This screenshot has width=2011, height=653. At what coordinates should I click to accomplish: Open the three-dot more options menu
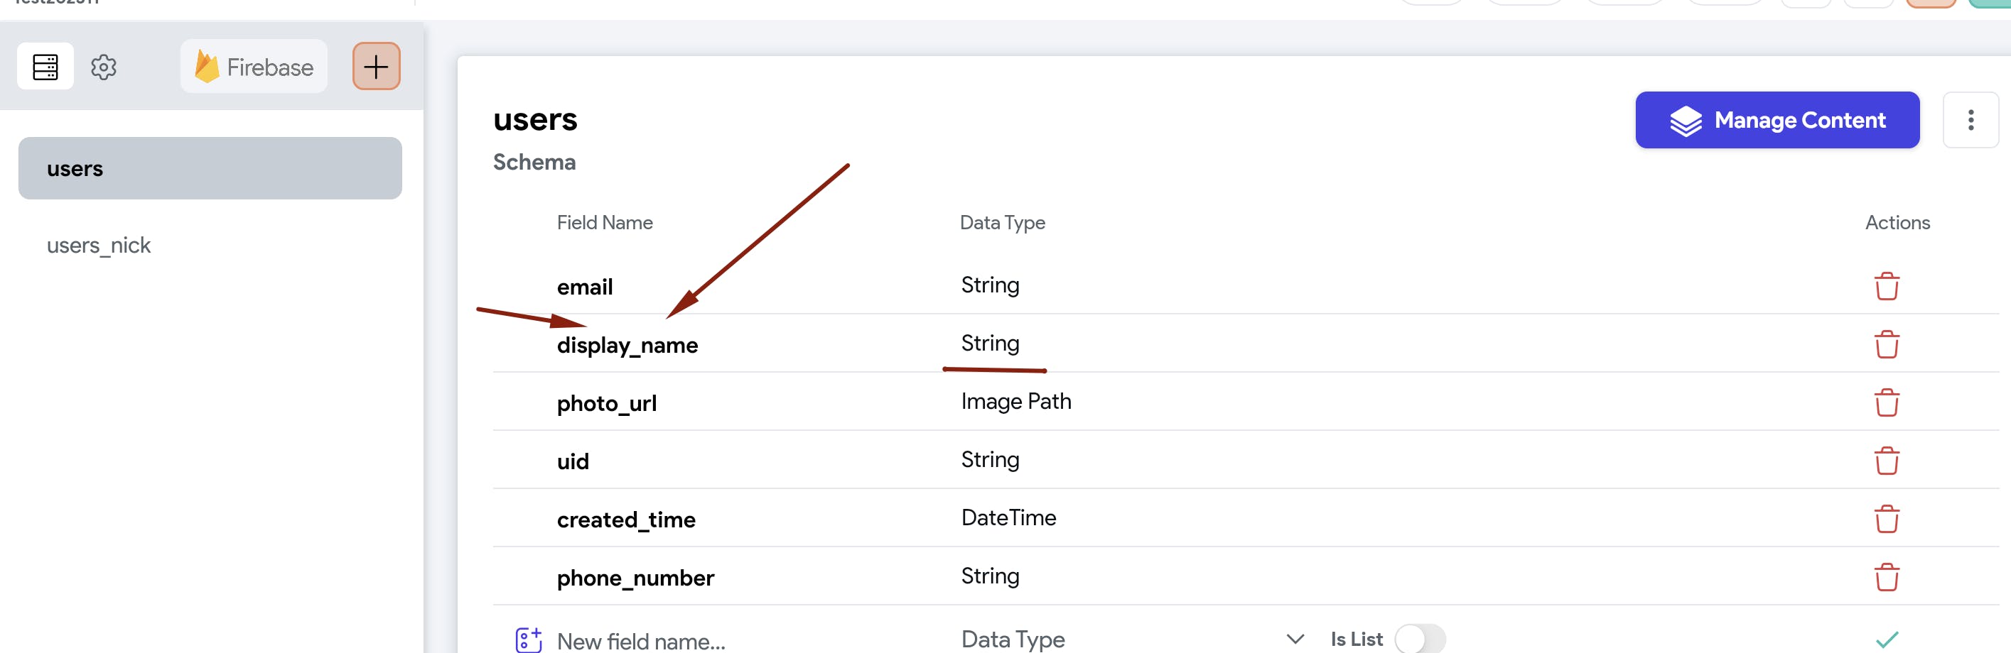1970,120
